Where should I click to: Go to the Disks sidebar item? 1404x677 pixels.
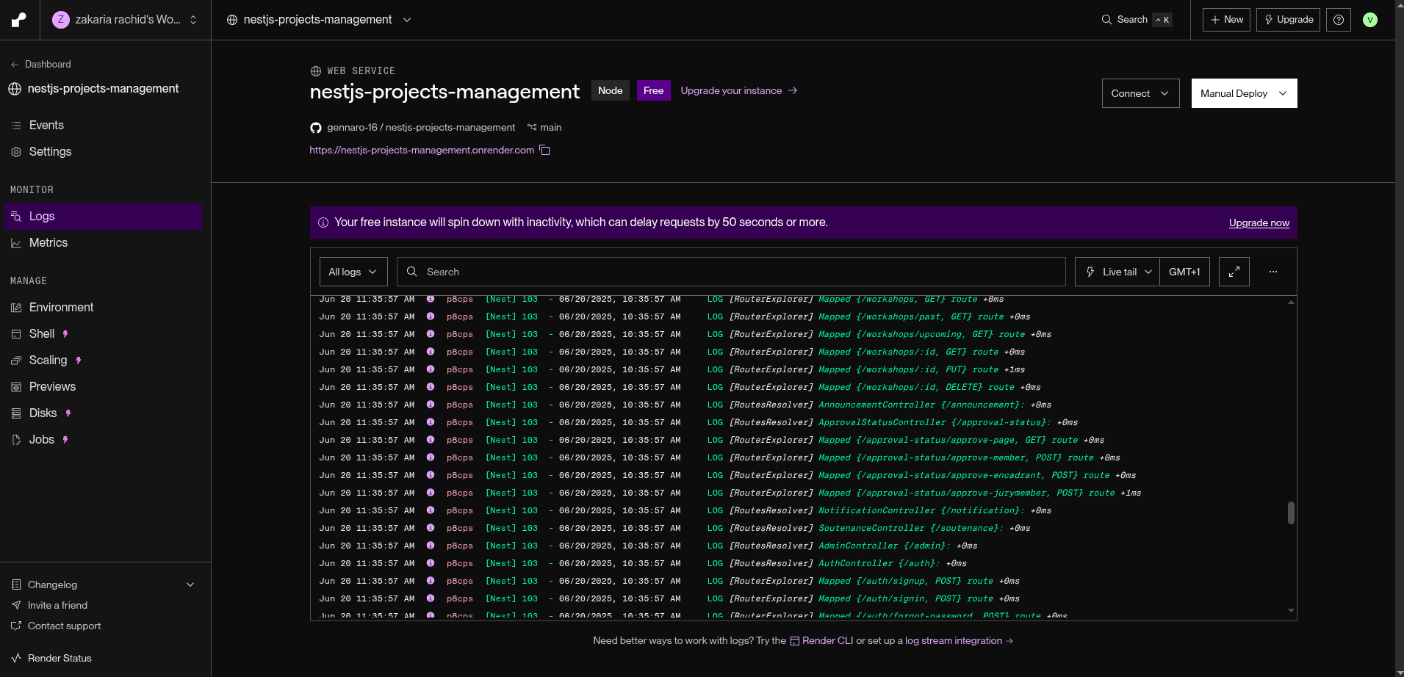[x=43, y=413]
